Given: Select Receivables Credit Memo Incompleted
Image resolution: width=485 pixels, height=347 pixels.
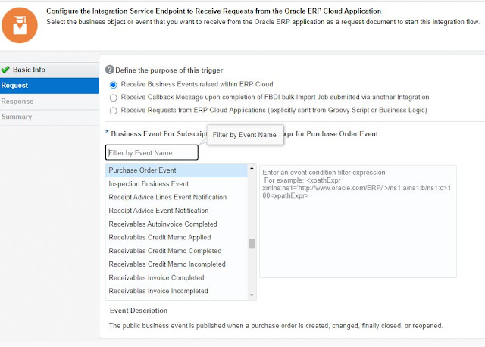Looking at the screenshot, I should (177, 264).
